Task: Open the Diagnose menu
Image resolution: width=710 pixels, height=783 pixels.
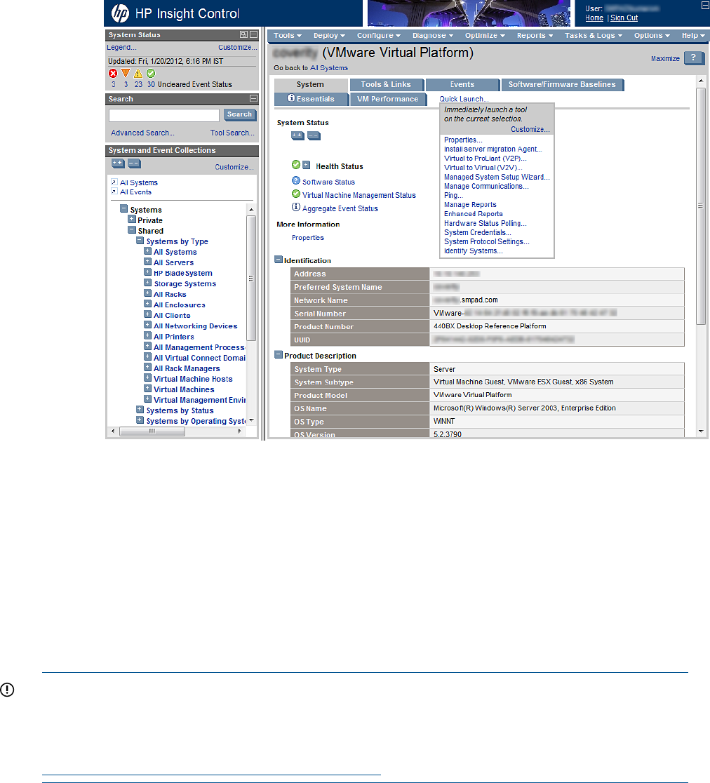Action: pos(433,36)
